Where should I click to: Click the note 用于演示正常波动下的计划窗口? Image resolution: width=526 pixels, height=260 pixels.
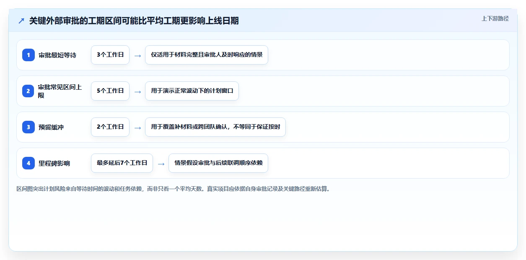click(192, 91)
